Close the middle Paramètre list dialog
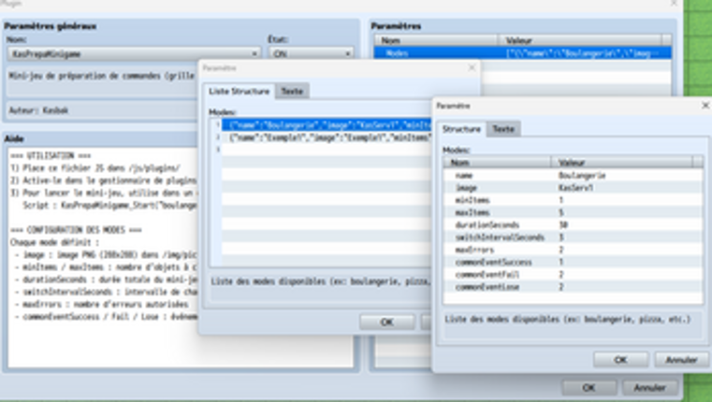 [472, 67]
